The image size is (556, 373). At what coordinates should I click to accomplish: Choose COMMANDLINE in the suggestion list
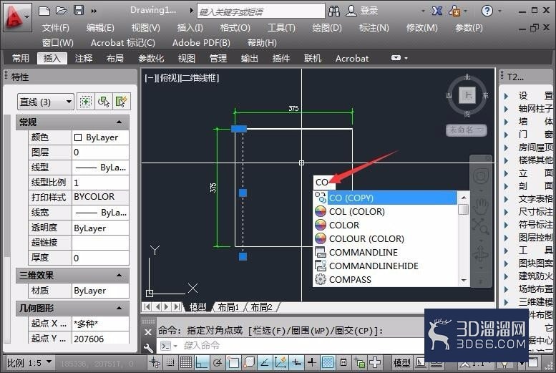pos(386,252)
